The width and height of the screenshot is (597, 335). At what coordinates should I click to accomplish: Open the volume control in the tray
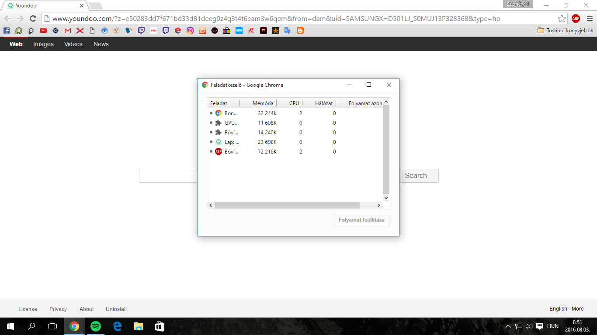[x=529, y=326]
